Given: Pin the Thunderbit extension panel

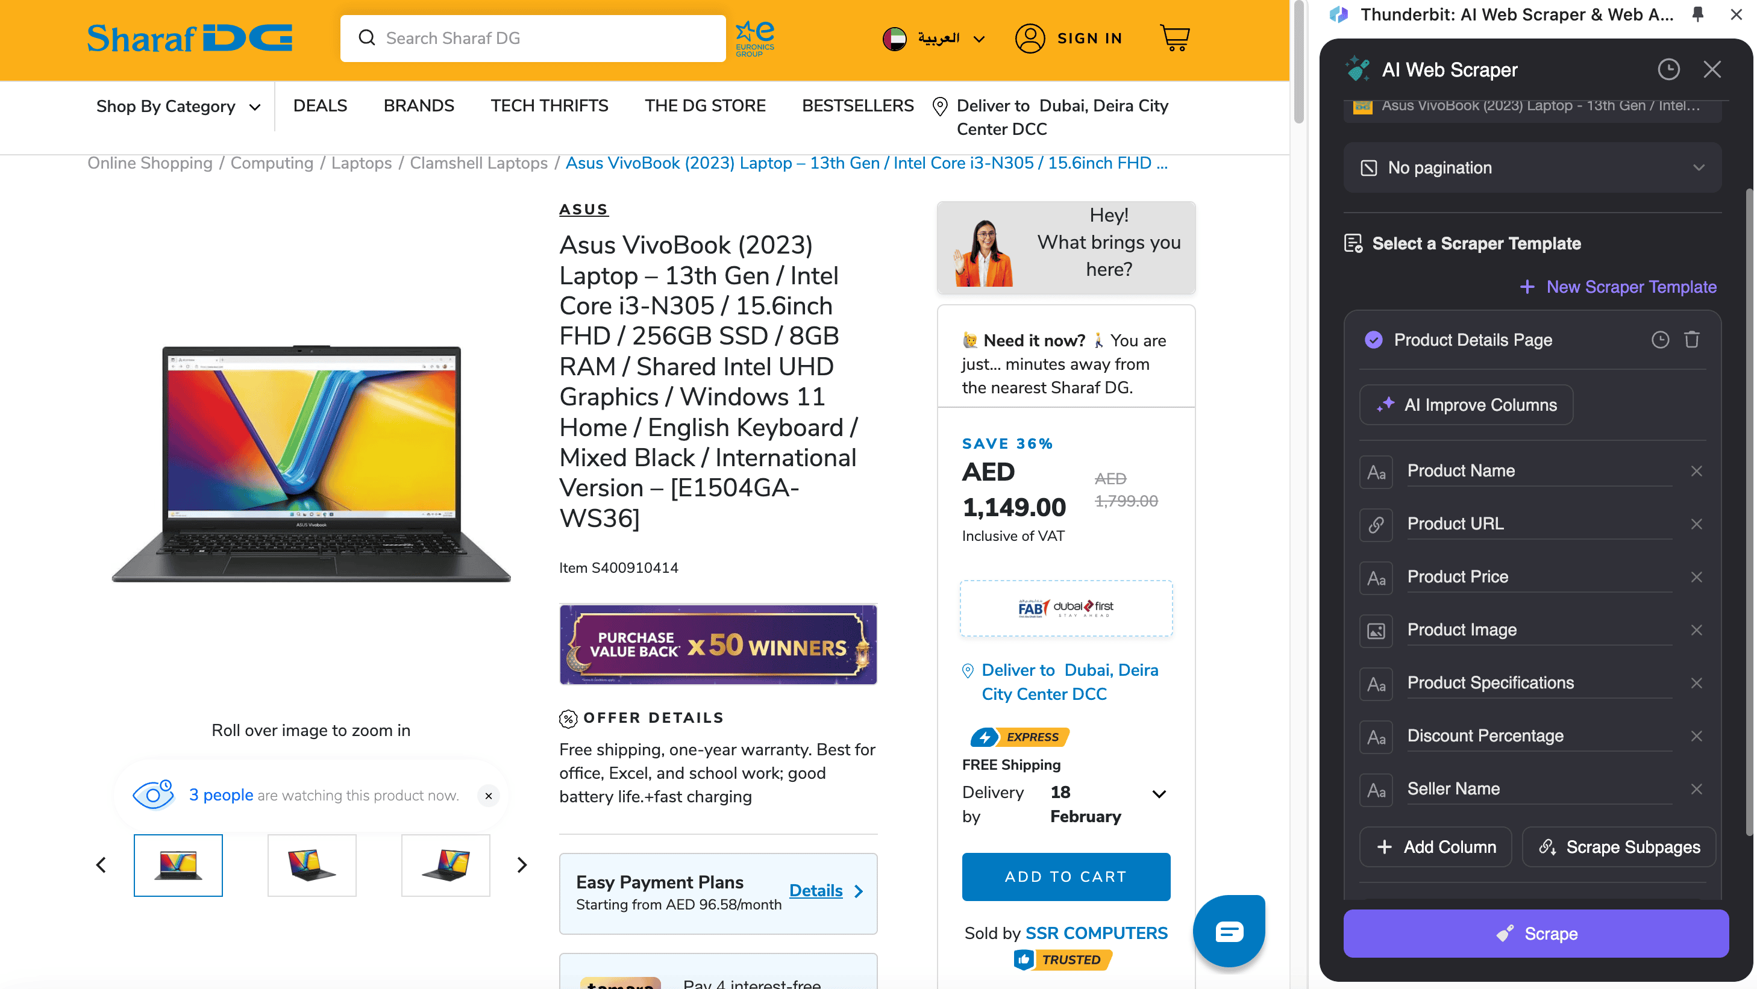Looking at the screenshot, I should coord(1698,14).
